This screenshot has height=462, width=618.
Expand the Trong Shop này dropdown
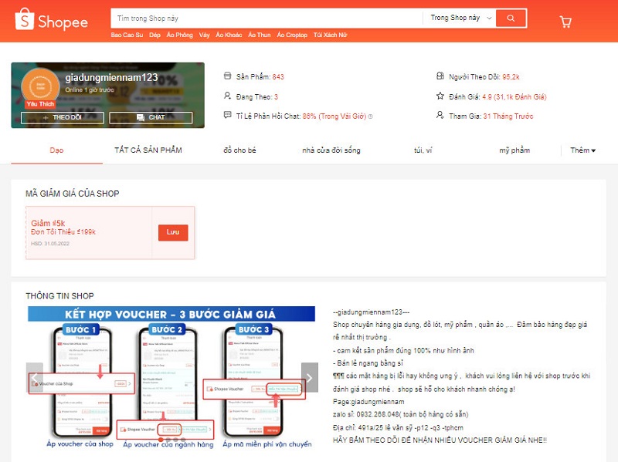click(x=459, y=18)
